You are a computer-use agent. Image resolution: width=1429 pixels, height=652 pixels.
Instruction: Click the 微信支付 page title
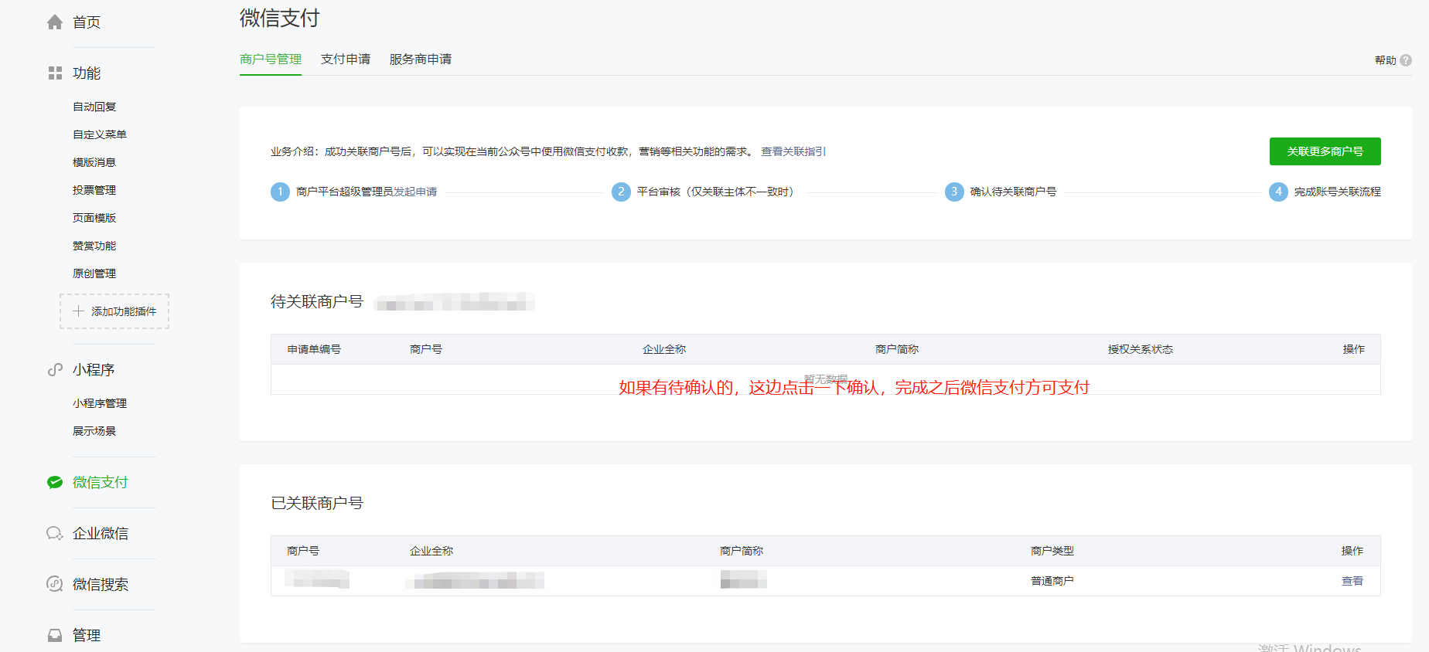280,18
